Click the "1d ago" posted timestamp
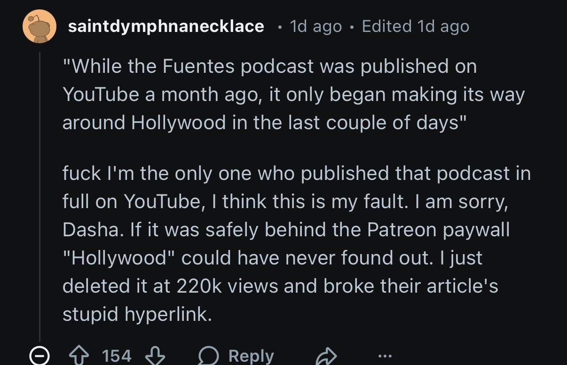Viewport: 567px width, 365px height. pyautogui.click(x=316, y=26)
